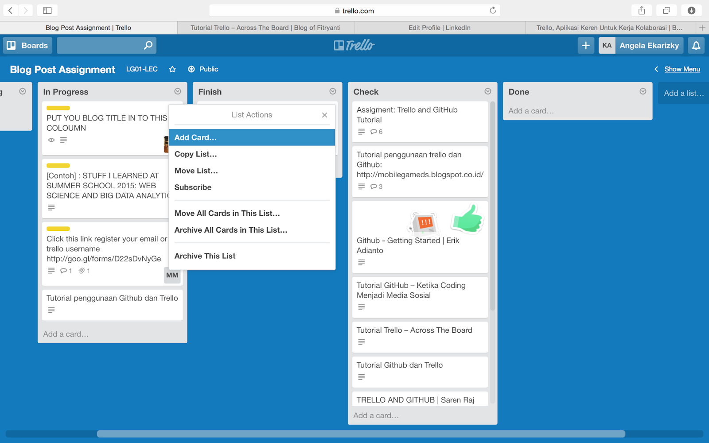Click Add a list… button
Viewport: 709px width, 443px height.
684,93
